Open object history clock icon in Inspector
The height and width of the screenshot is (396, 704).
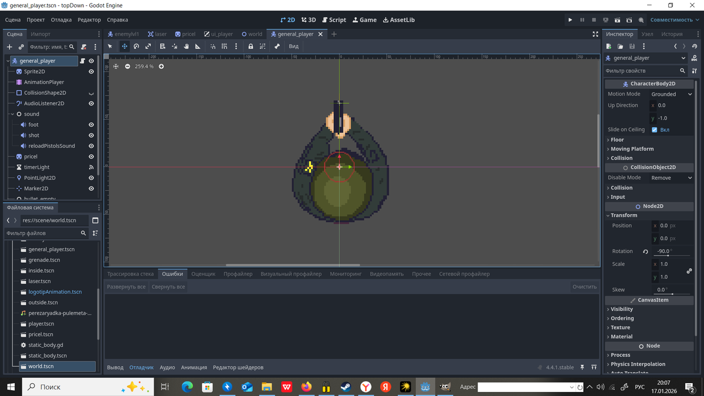[x=695, y=46]
